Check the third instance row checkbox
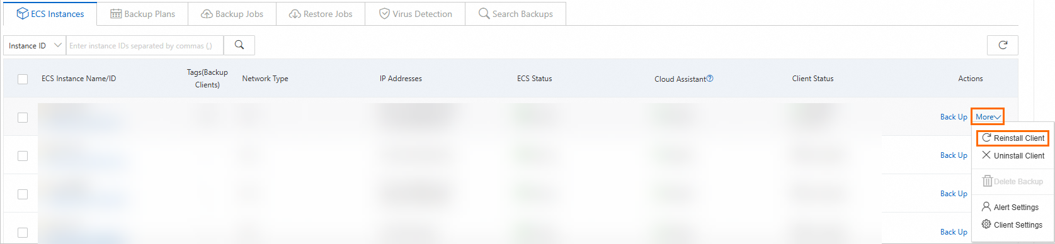 click(23, 194)
